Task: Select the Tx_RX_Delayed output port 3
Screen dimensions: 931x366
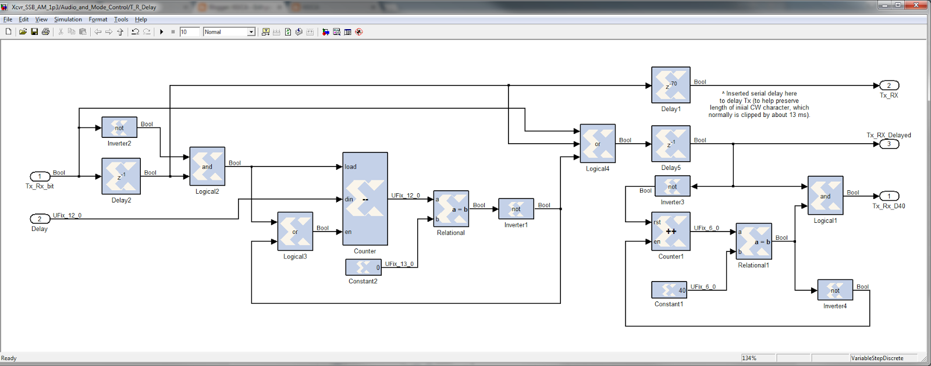Action: pyautogui.click(x=889, y=144)
